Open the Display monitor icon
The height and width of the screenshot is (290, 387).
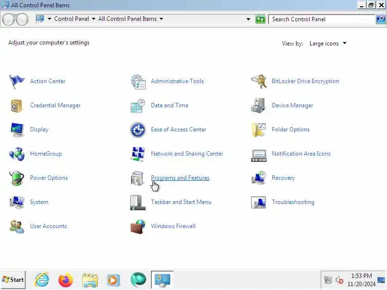pyautogui.click(x=17, y=130)
